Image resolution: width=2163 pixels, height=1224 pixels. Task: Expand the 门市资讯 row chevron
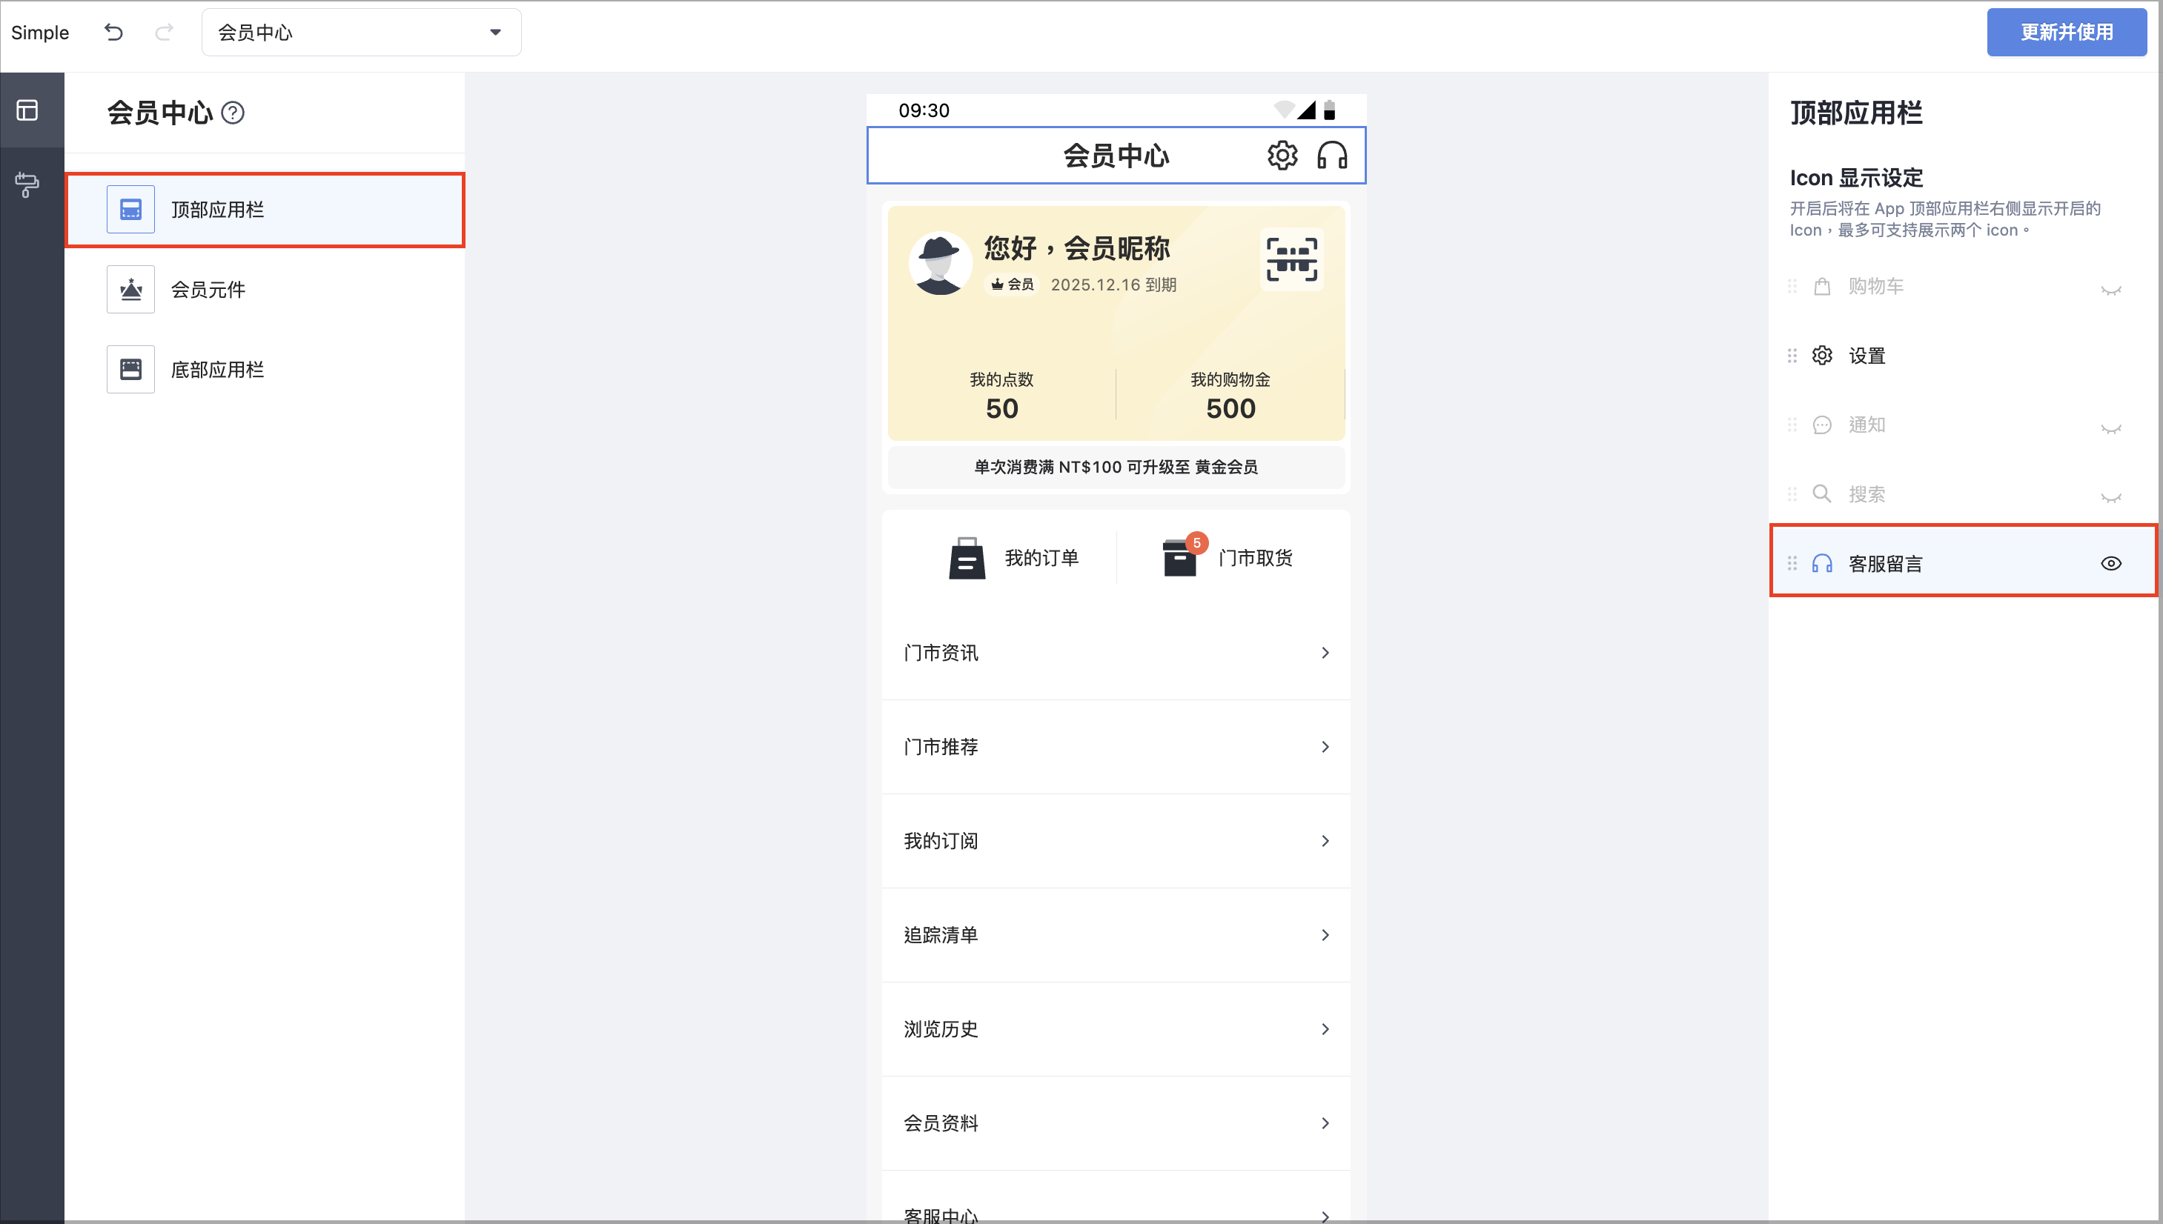point(1325,653)
